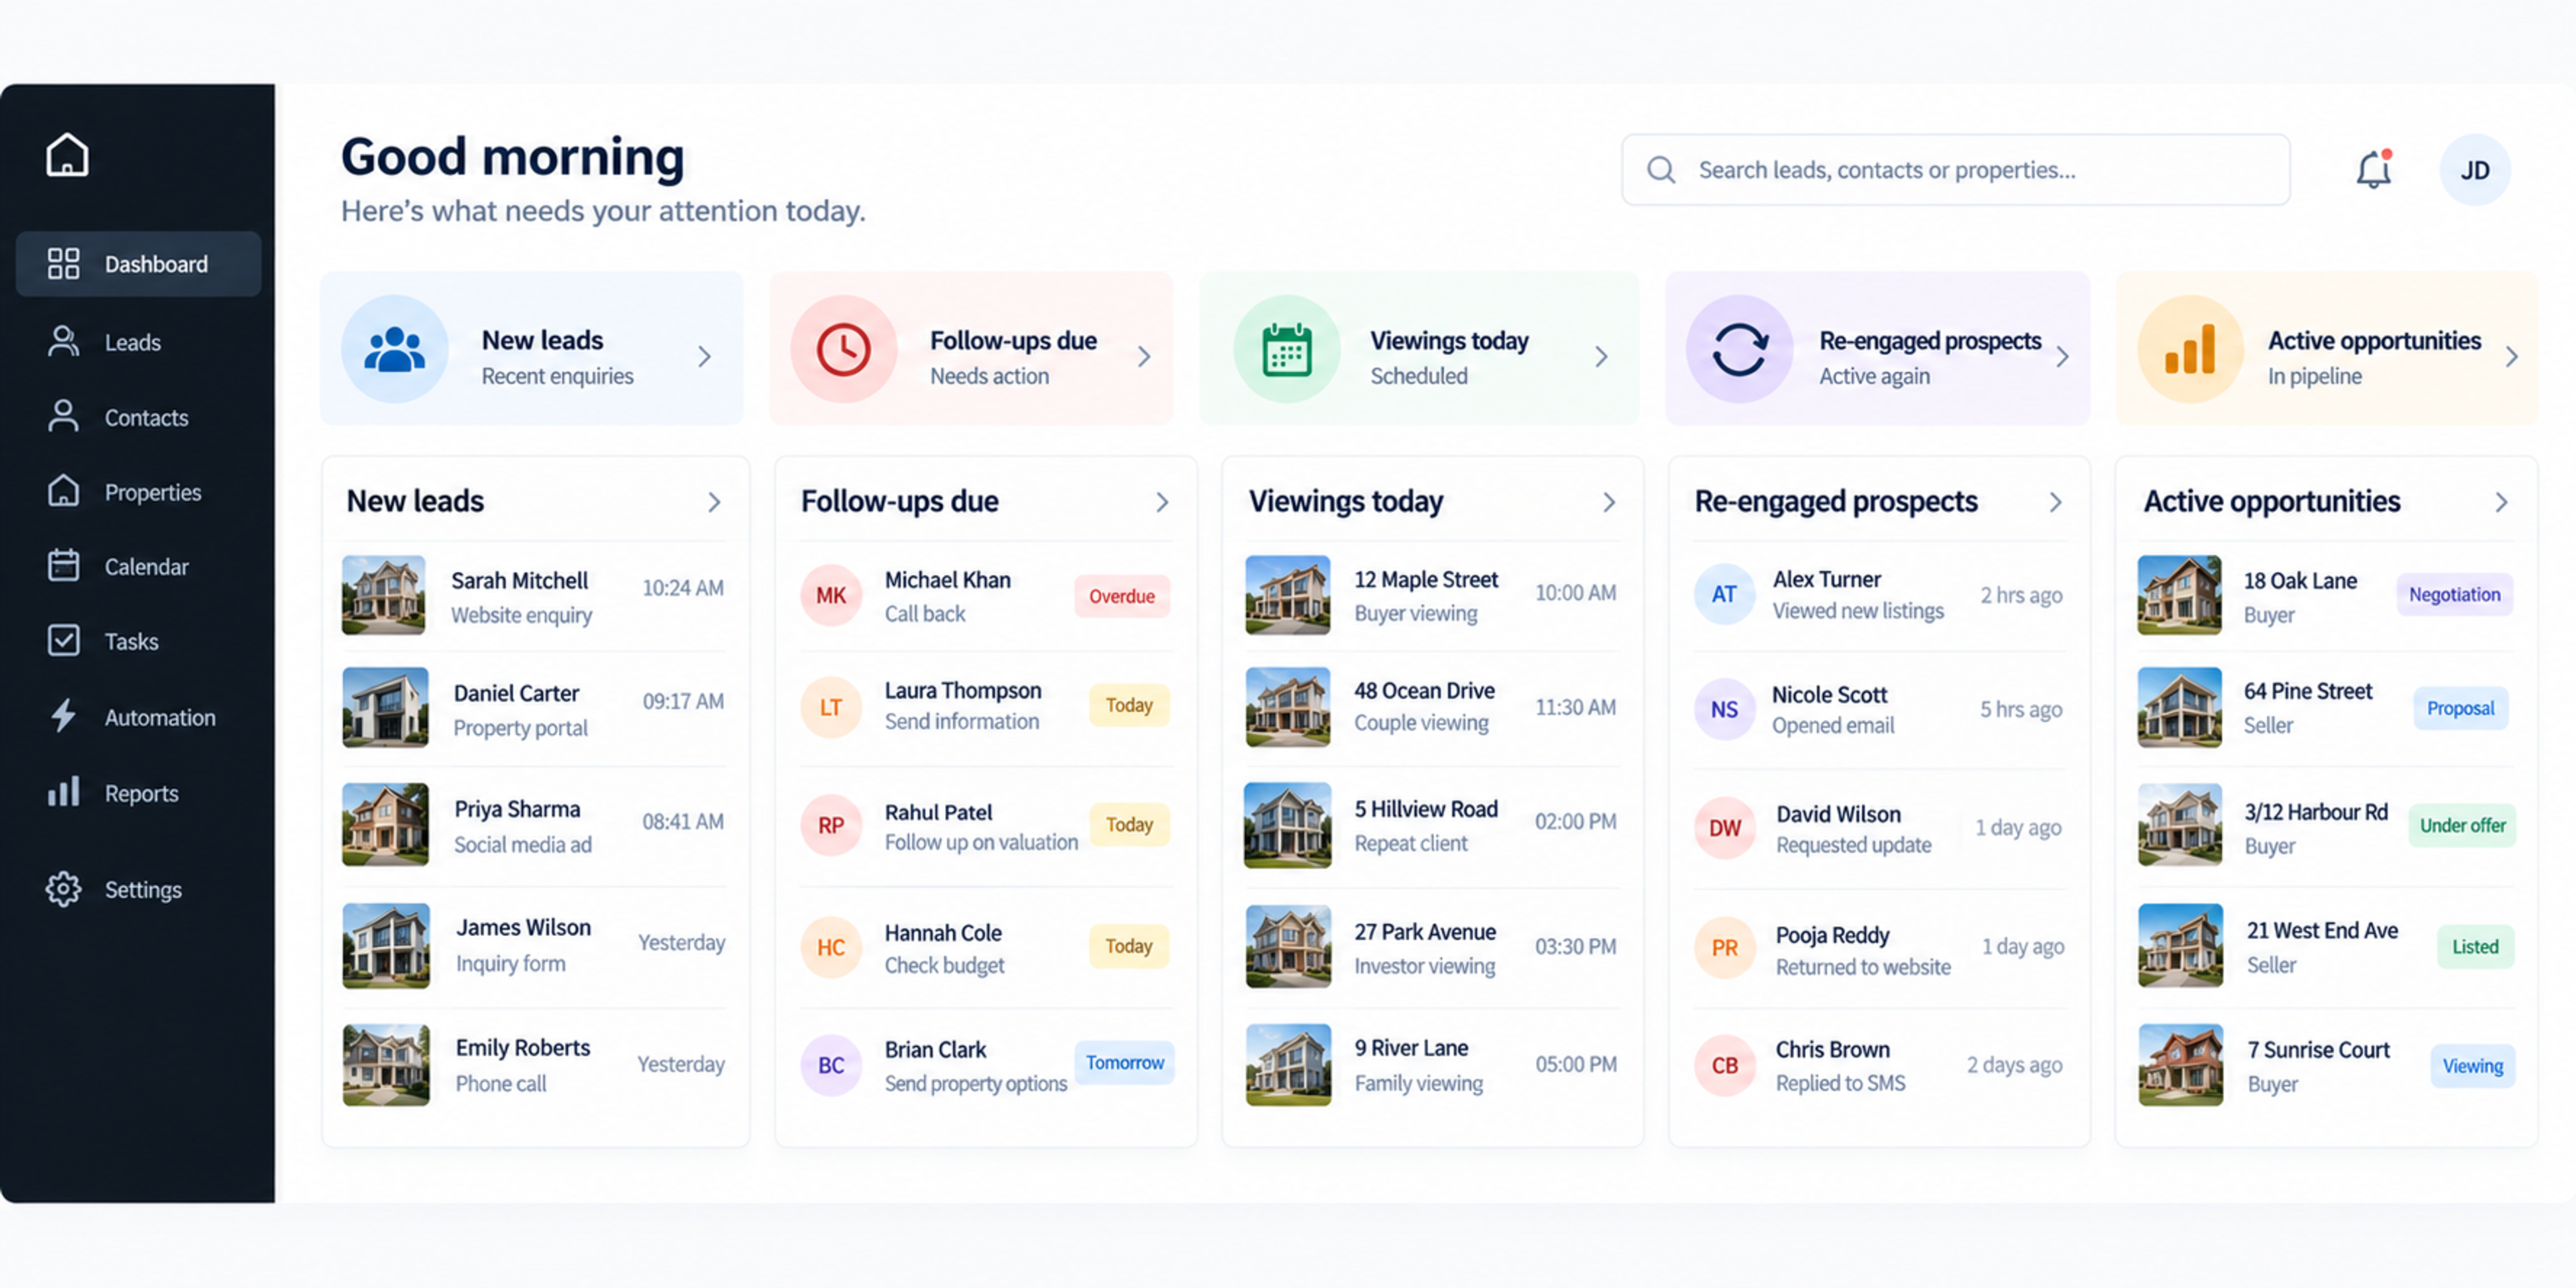Click the search magnifier icon
Screen dimensions: 2576x1288
click(1660, 170)
